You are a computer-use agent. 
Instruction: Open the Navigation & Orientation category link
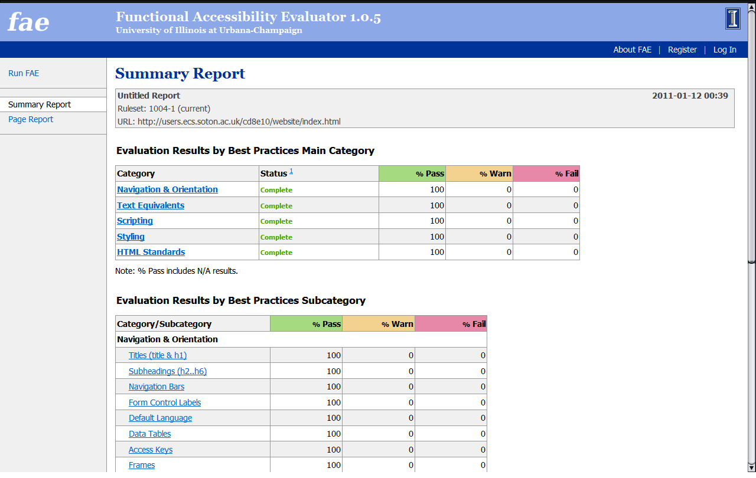tap(167, 189)
